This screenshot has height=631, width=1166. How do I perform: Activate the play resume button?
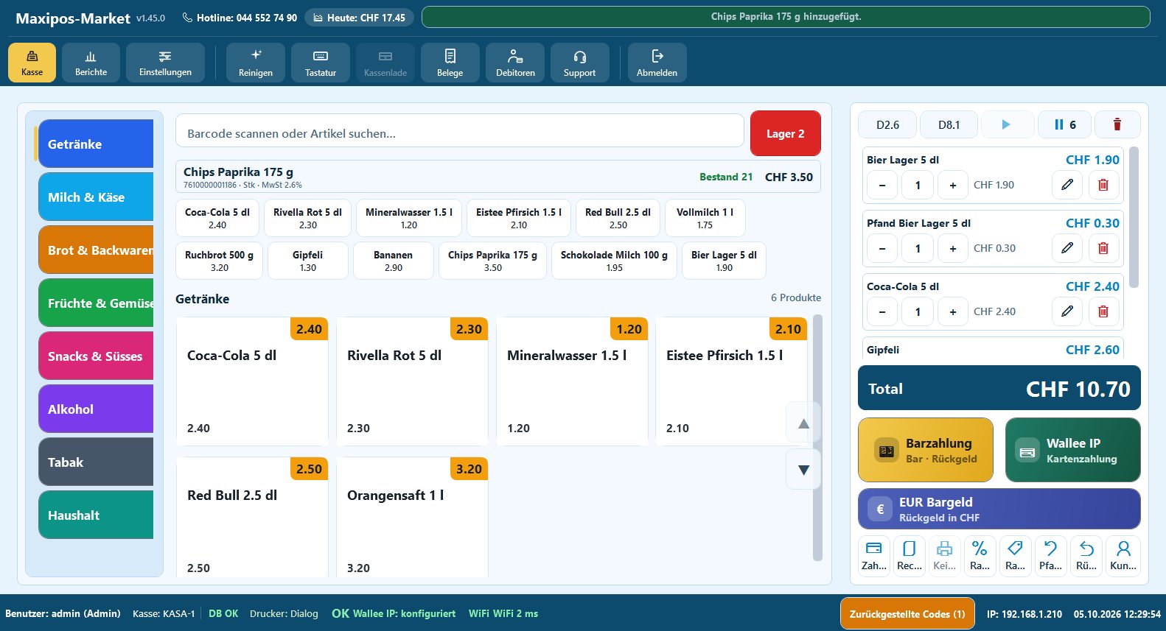coord(1006,124)
